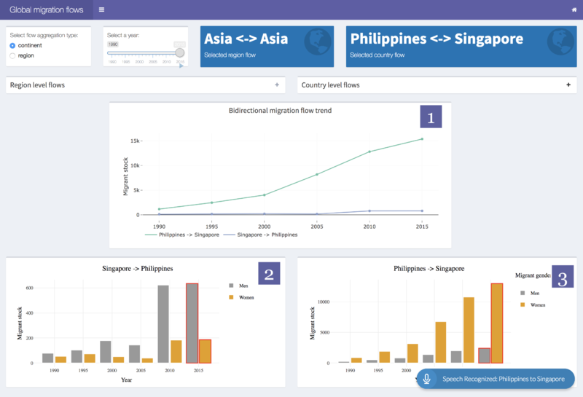Open the home icon in header
The image size is (583, 397).
click(x=574, y=10)
